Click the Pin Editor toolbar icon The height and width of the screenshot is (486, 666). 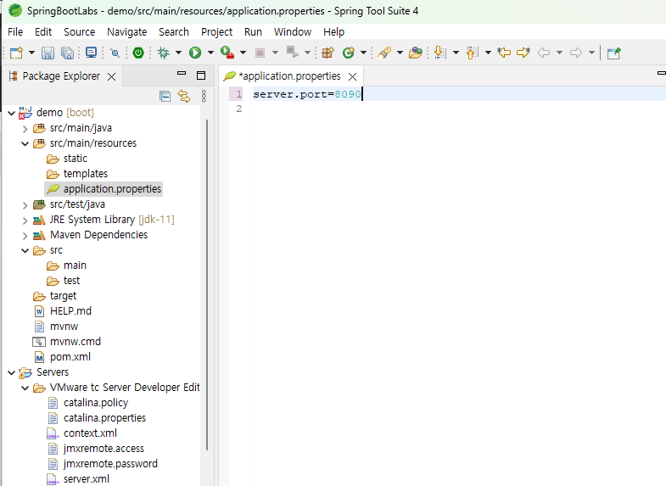pyautogui.click(x=614, y=53)
